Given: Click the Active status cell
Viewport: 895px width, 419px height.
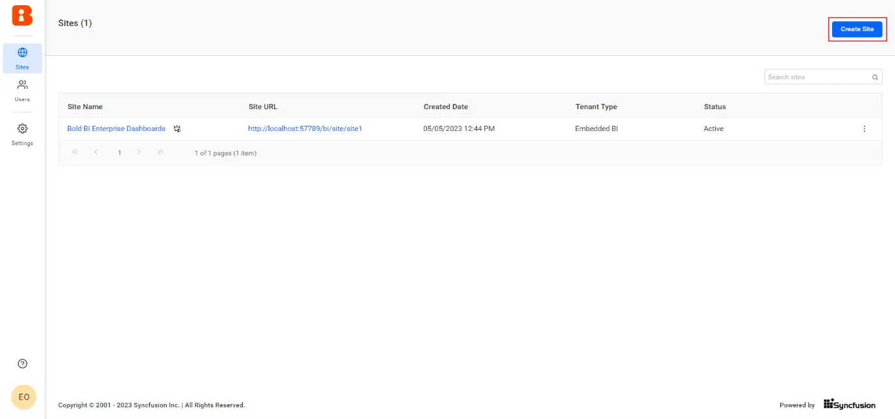Looking at the screenshot, I should click(x=713, y=129).
